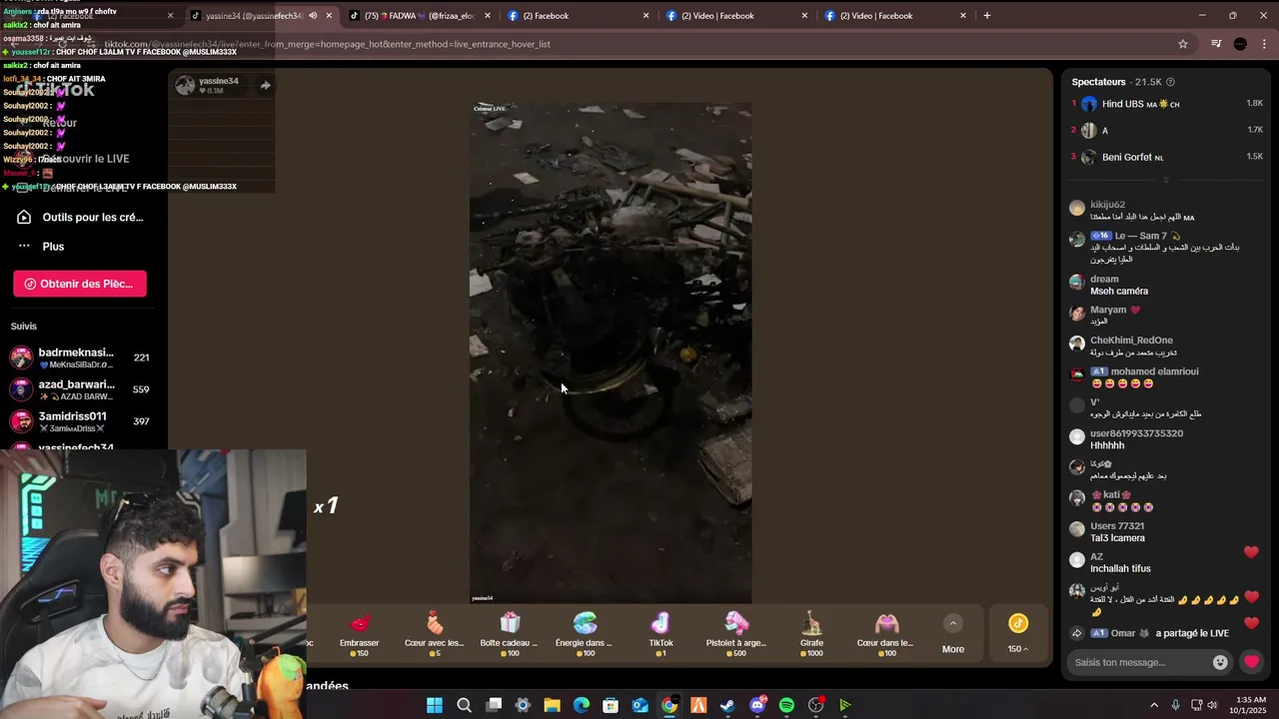The height and width of the screenshot is (719, 1279).
Task: Send the TikTok music note gift
Action: click(x=660, y=634)
